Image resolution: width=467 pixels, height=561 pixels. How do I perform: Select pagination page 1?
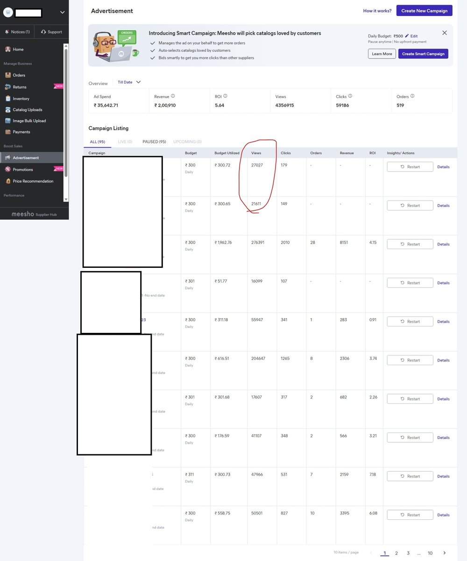[385, 553]
